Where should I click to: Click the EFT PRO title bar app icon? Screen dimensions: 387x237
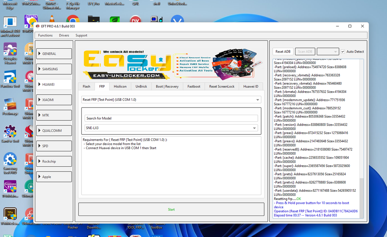pyautogui.click(x=38, y=26)
